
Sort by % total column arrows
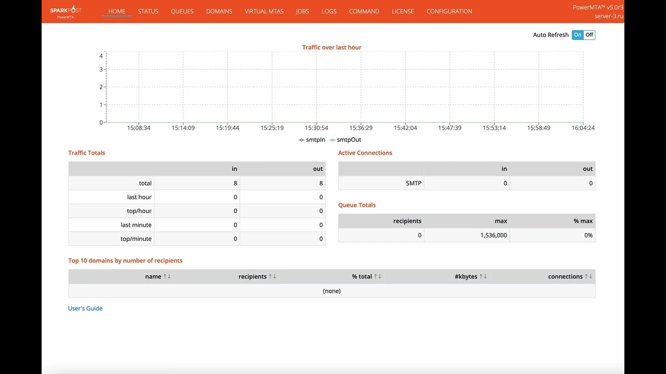[378, 276]
